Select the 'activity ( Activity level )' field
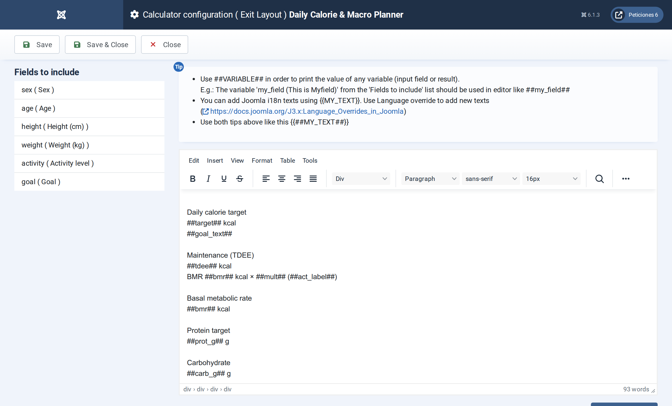 pyautogui.click(x=89, y=163)
